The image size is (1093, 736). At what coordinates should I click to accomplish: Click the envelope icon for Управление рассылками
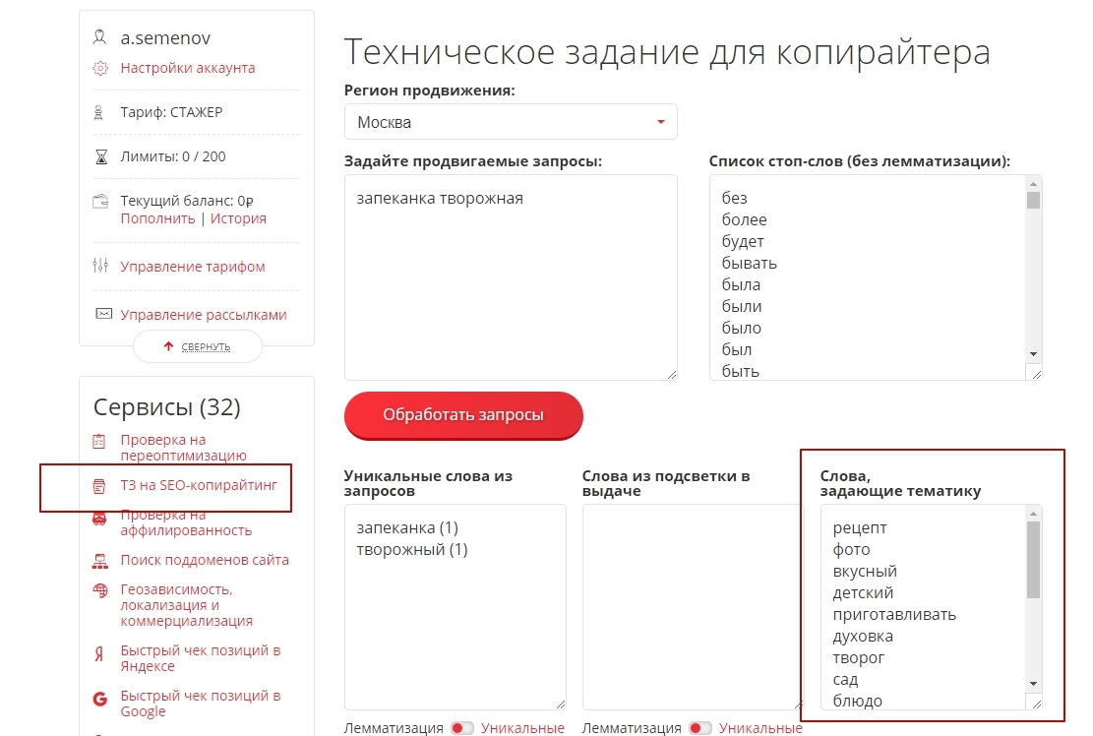(x=103, y=314)
